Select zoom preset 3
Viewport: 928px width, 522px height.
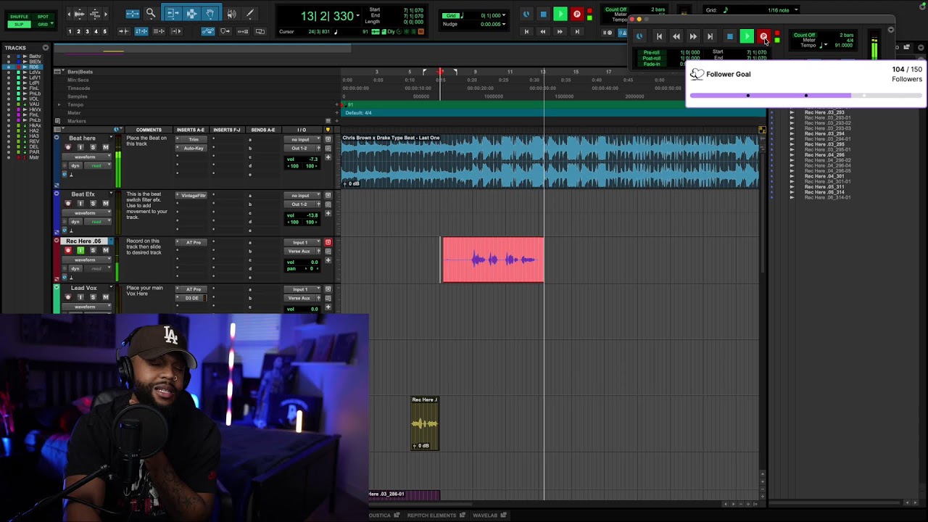88,31
